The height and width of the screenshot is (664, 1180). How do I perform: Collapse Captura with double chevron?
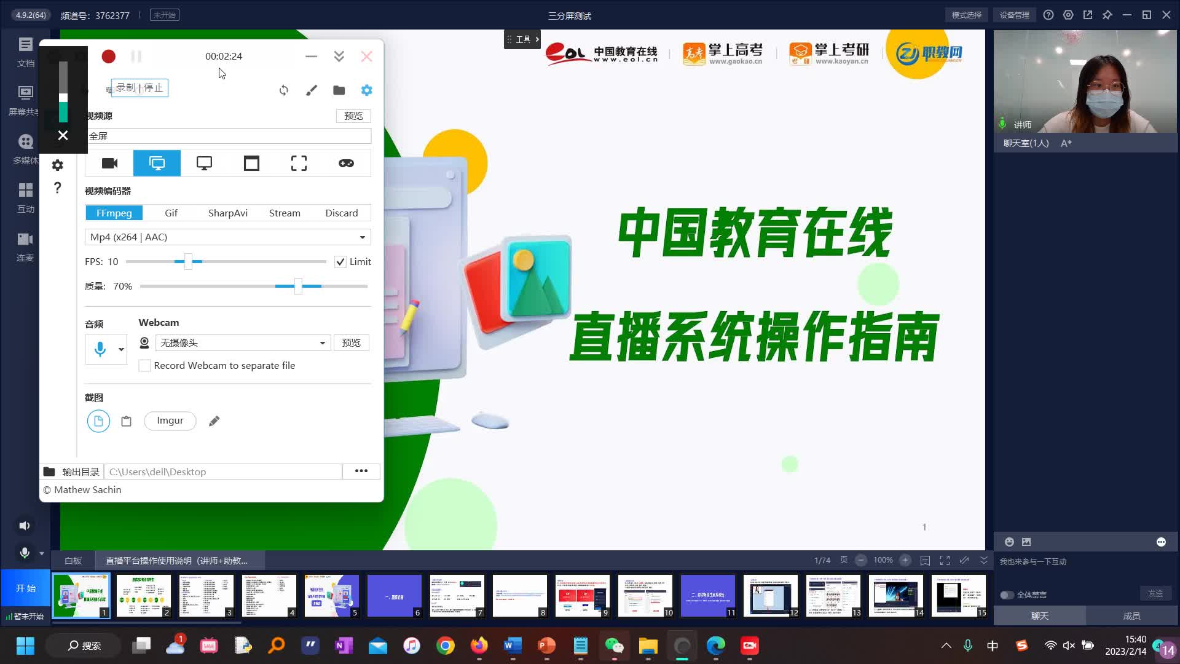click(x=339, y=57)
